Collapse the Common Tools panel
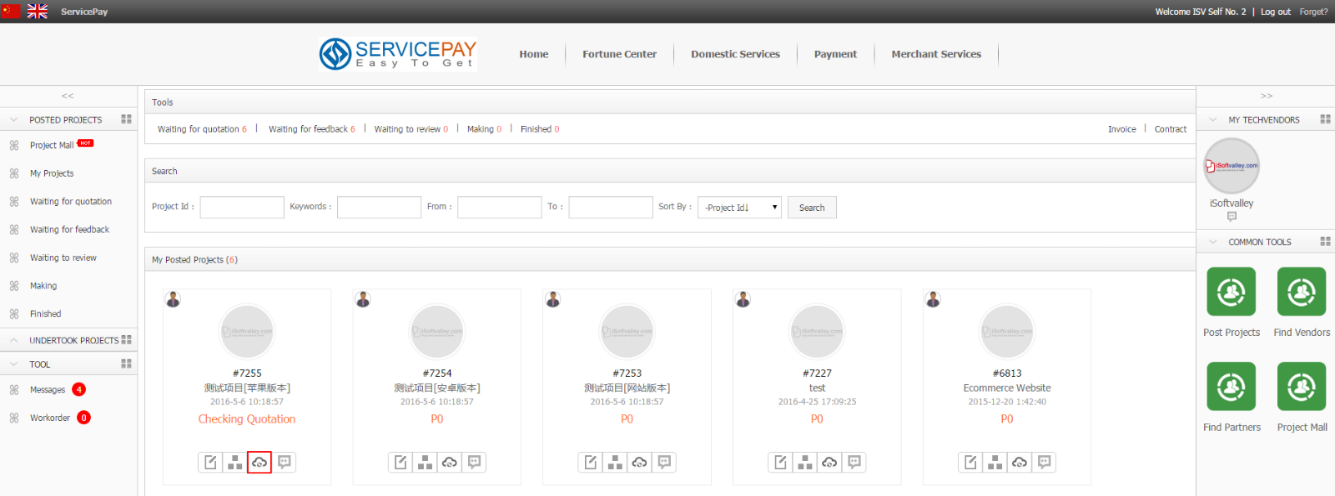1335x496 pixels. point(1213,242)
